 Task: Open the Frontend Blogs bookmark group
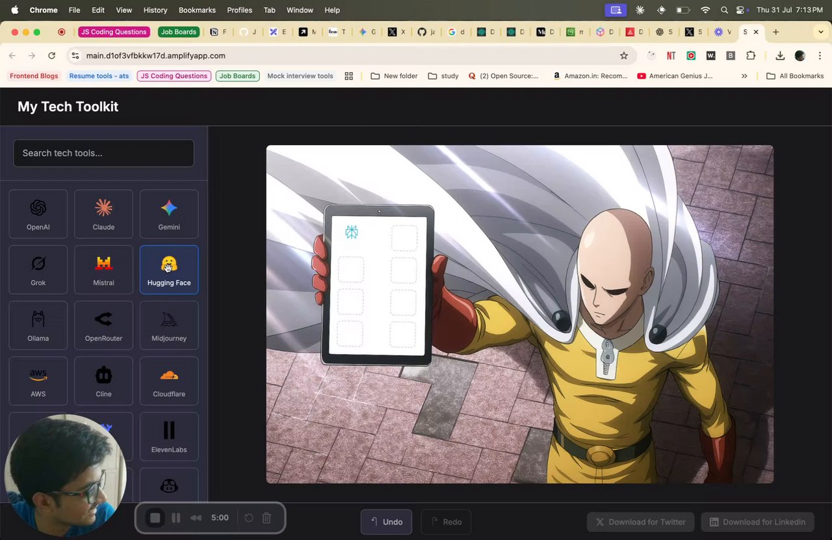[x=34, y=76]
